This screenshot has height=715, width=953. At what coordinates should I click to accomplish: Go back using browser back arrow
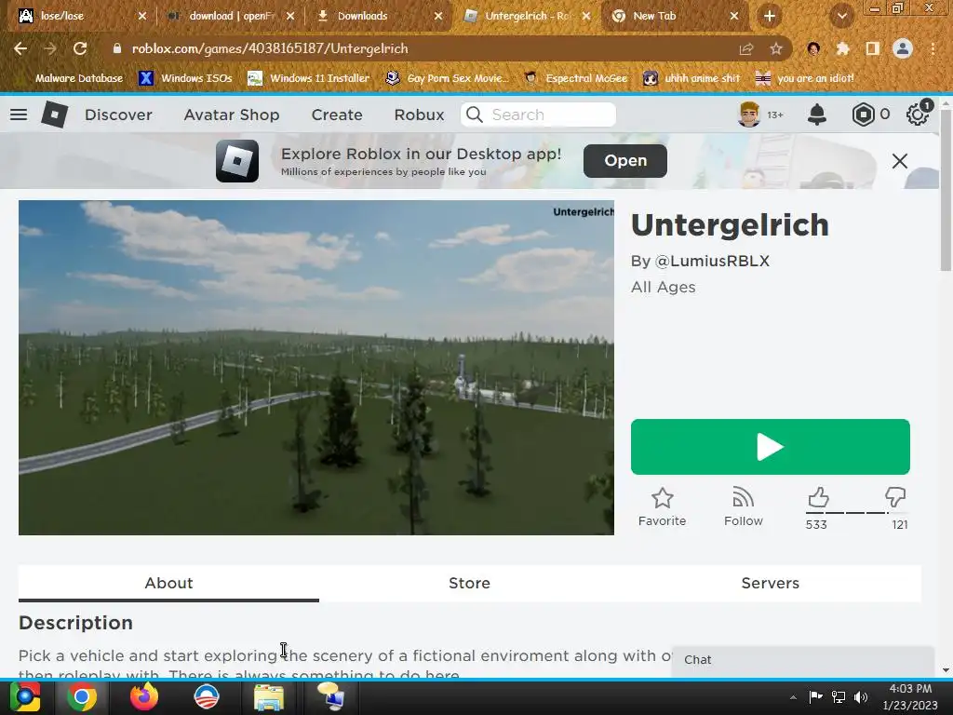click(x=20, y=48)
